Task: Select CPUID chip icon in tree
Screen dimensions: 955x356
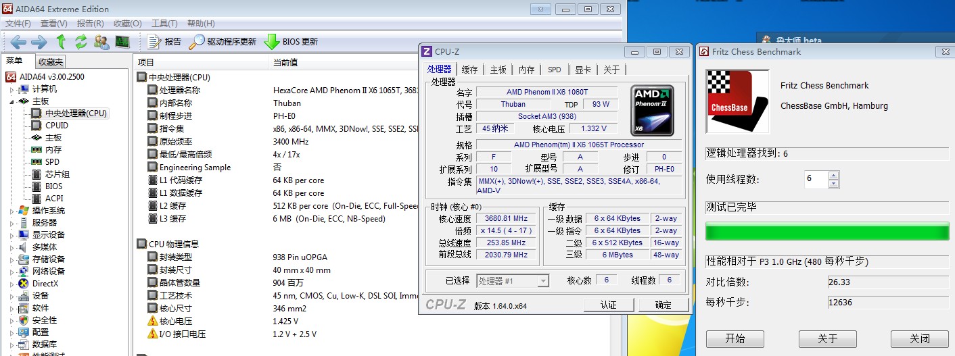Action: pyautogui.click(x=35, y=125)
